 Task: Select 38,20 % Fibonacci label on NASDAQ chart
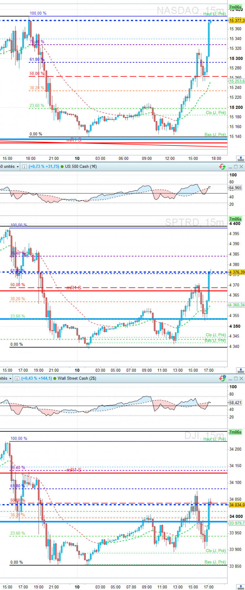click(x=37, y=88)
